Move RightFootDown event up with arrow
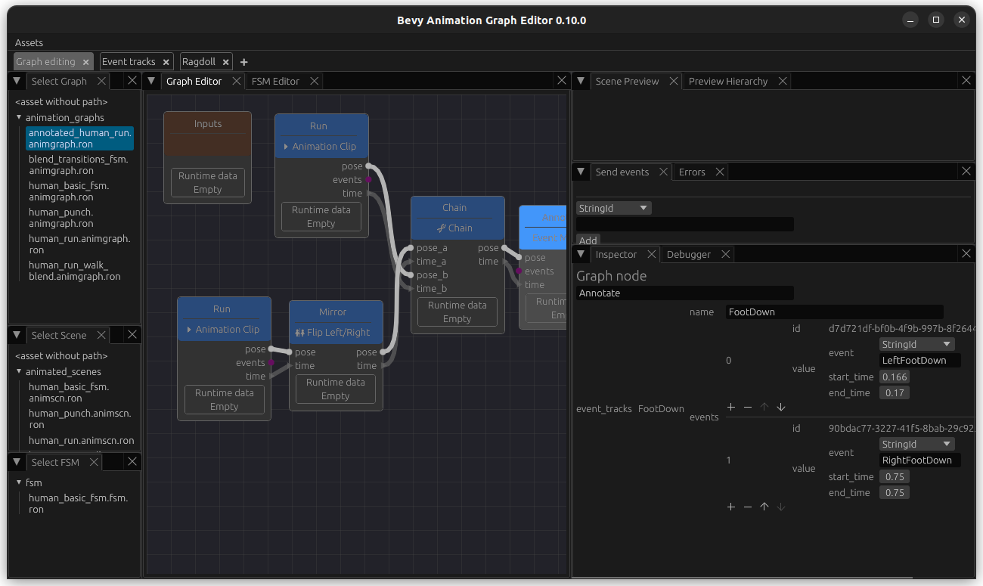This screenshot has width=983, height=586. click(x=764, y=507)
